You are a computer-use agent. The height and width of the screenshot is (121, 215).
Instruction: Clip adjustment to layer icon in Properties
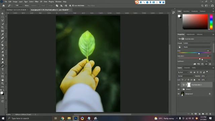[x=195, y=64]
